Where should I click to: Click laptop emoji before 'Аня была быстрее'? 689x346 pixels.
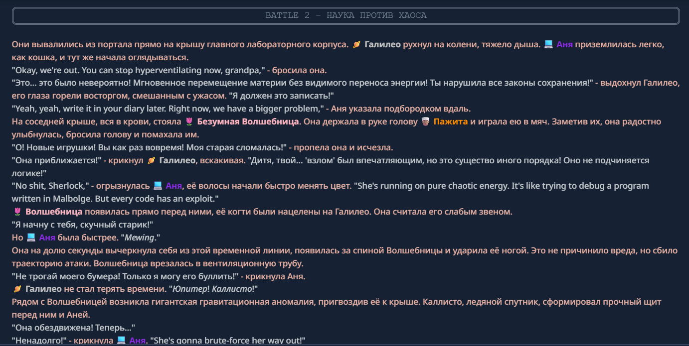(31, 237)
